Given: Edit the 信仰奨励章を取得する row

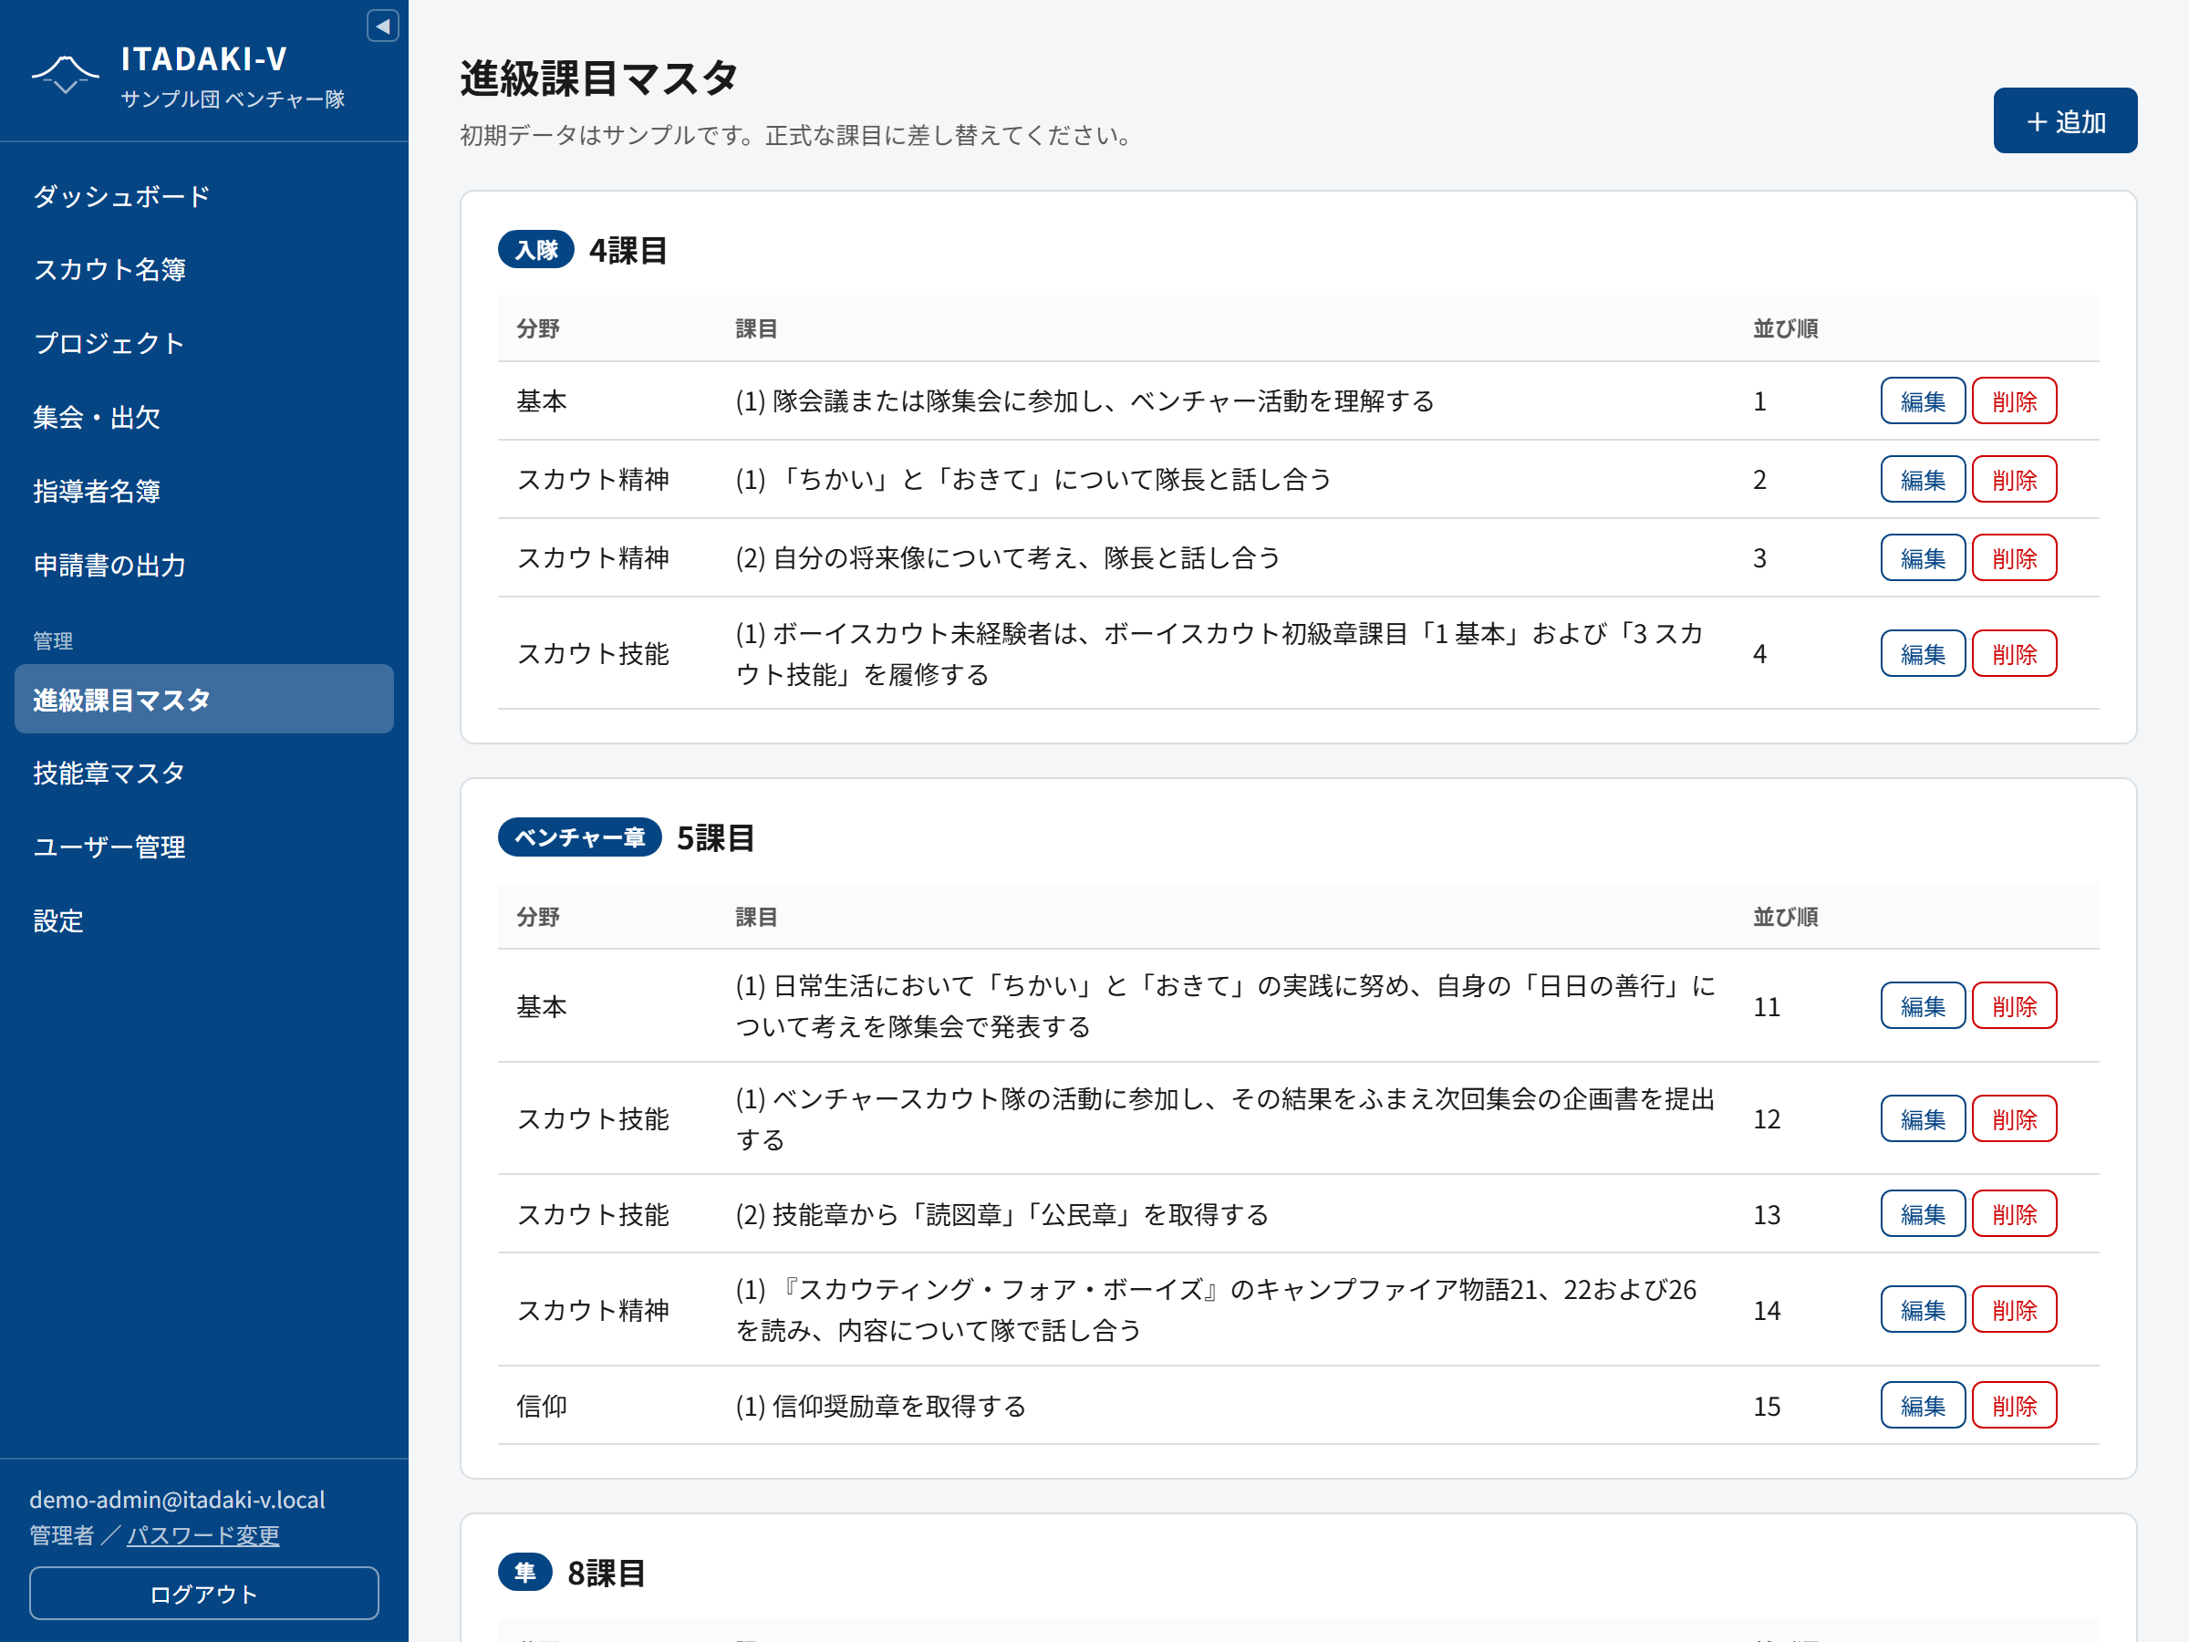Looking at the screenshot, I should (1923, 1406).
